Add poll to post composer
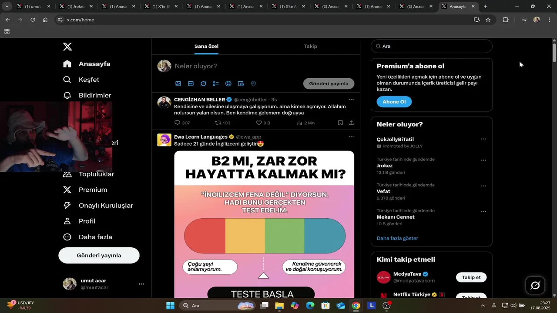 click(216, 83)
